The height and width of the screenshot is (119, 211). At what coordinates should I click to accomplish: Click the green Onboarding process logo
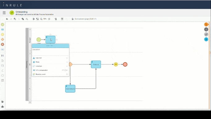(x=12, y=13)
